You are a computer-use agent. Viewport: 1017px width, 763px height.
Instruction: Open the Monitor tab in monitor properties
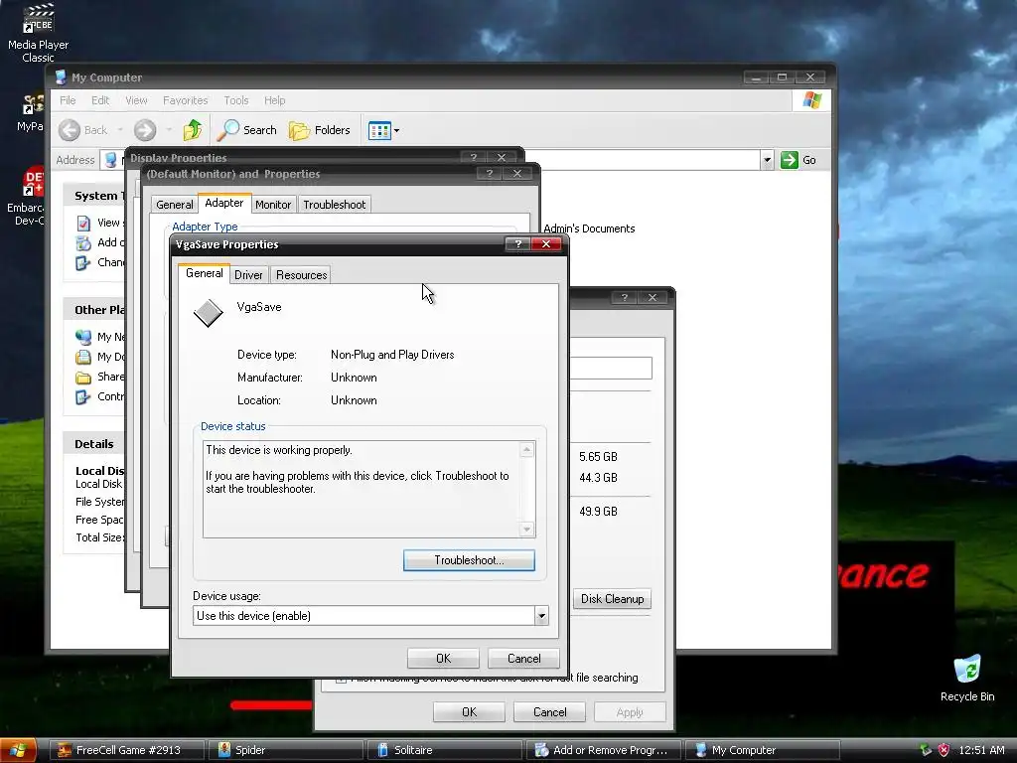(x=273, y=205)
